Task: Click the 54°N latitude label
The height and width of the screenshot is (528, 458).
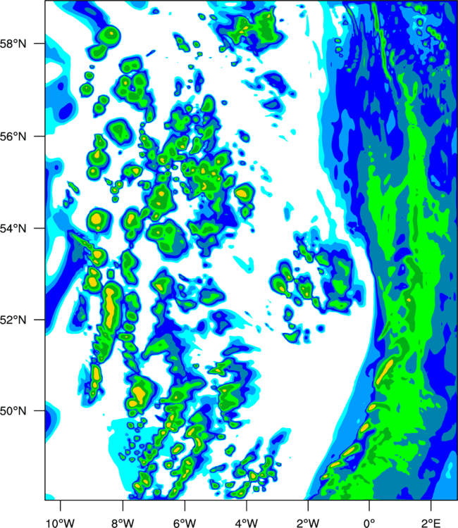Action: coord(13,228)
